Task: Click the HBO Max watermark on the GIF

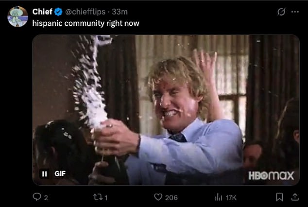Action: point(271,175)
